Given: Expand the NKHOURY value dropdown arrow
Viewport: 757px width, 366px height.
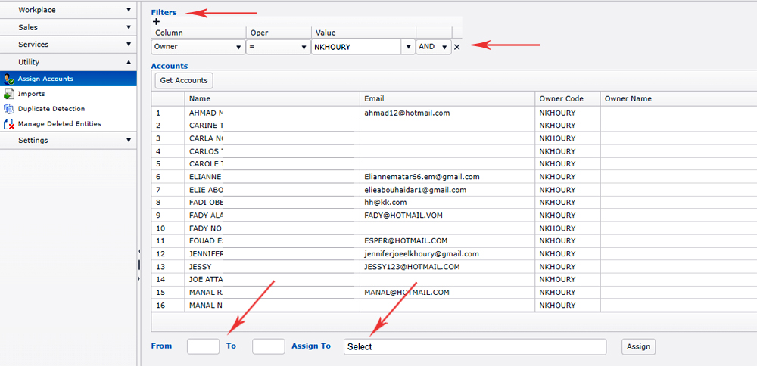Looking at the screenshot, I should pos(408,47).
